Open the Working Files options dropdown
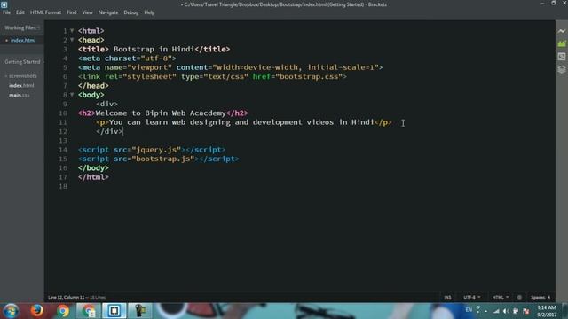This screenshot has height=319, width=568. point(38,27)
